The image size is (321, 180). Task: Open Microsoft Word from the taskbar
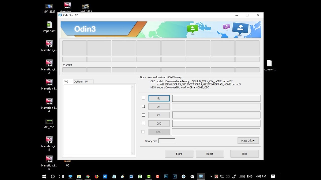pyautogui.click(x=131, y=176)
